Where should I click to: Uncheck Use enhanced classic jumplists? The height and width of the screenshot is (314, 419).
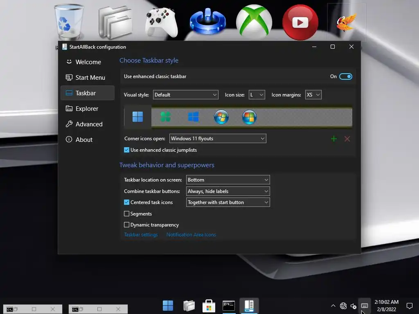(x=127, y=150)
